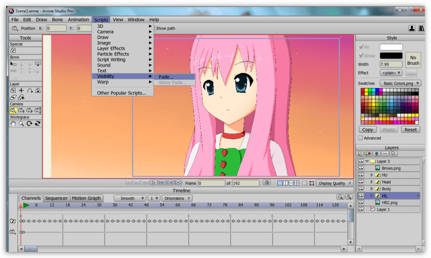The width and height of the screenshot is (431, 258).
Task: Click the stroke Width input field
Action: 391,64
